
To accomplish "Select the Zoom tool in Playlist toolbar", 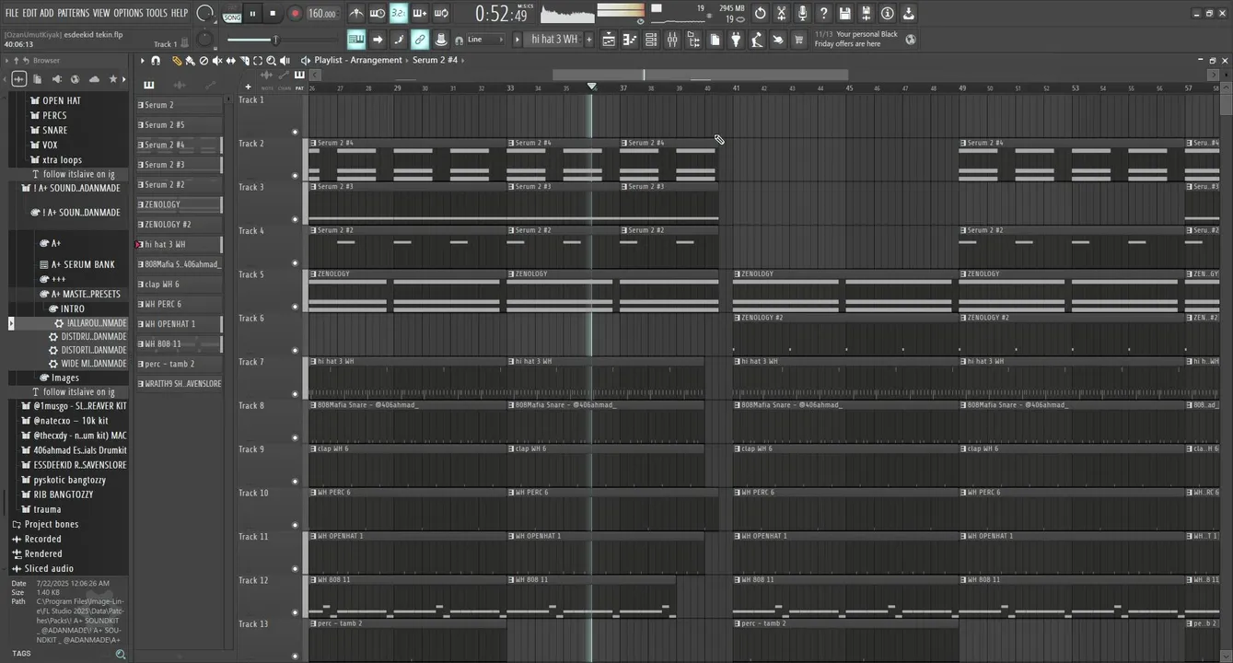I will pos(272,61).
